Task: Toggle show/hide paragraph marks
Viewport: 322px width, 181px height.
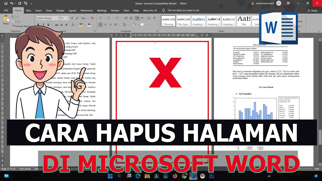Action: [154, 18]
